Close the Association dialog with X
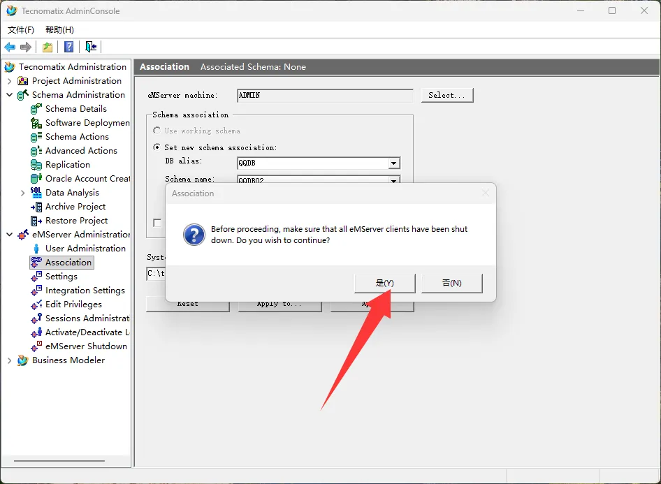The image size is (661, 484). [485, 193]
